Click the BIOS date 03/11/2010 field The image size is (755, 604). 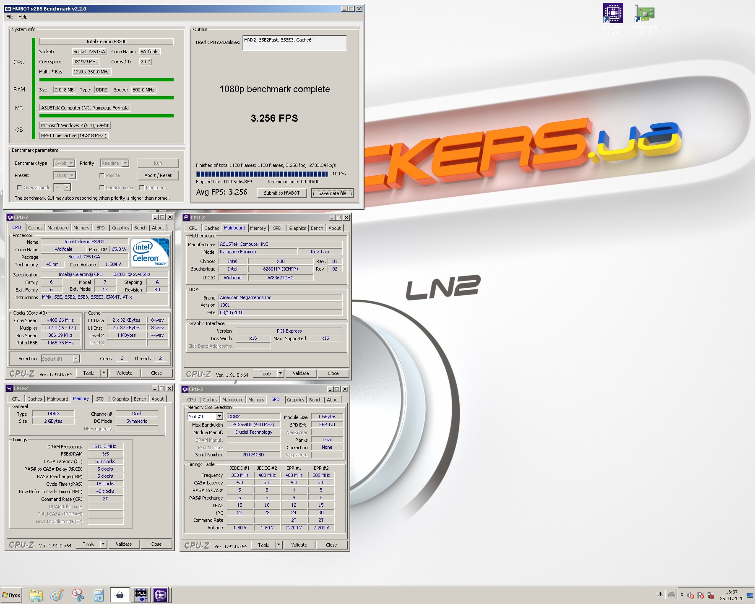(x=280, y=312)
